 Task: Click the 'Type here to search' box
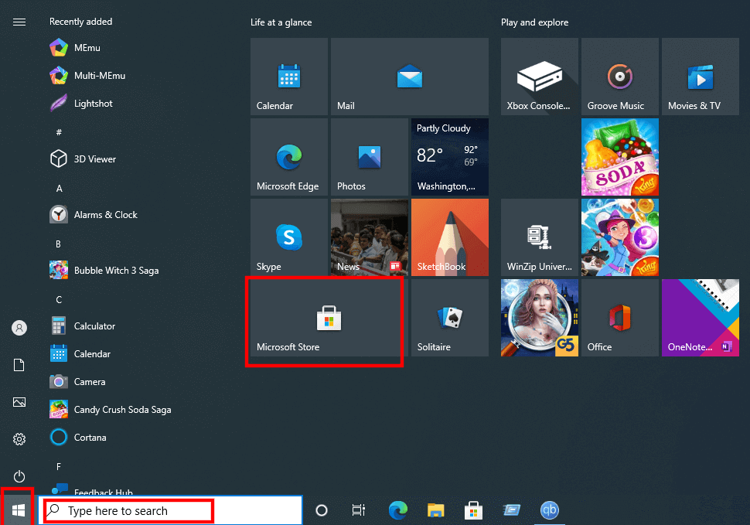[x=170, y=510]
